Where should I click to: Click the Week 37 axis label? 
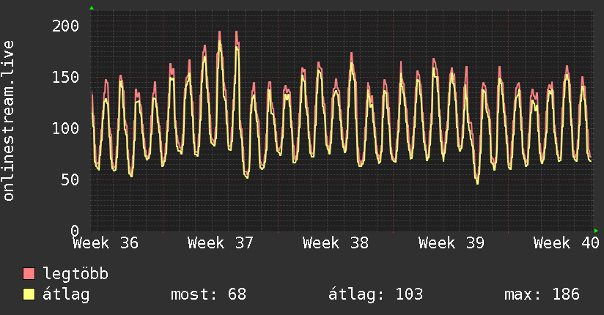pos(221,243)
